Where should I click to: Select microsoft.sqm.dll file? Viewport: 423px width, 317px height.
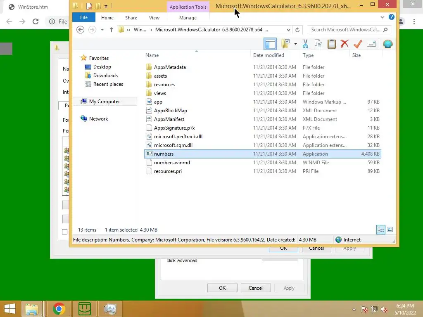click(263, 145)
